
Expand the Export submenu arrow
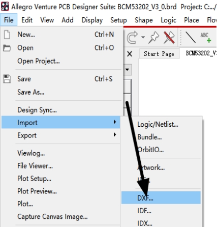click(x=115, y=135)
